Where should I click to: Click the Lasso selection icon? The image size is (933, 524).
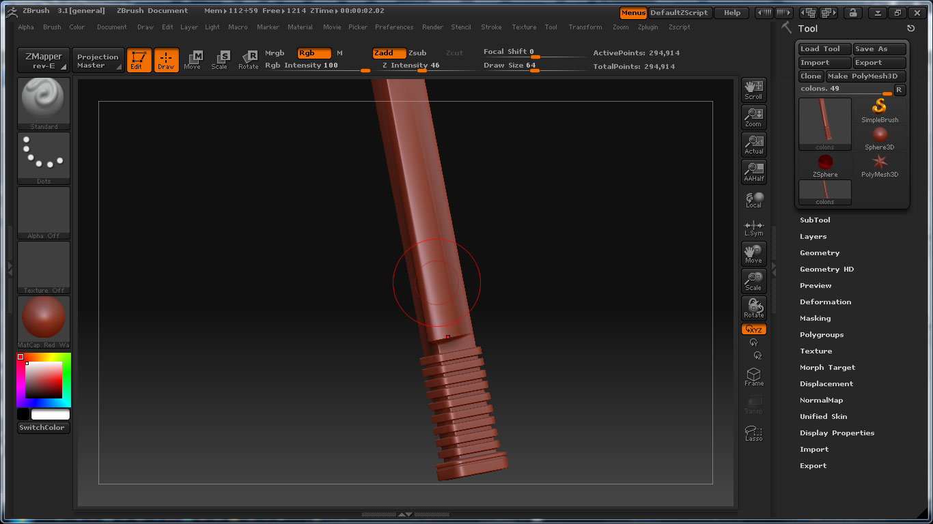coord(753,433)
